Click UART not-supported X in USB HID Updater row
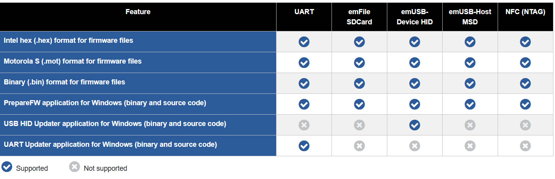 pos(304,125)
